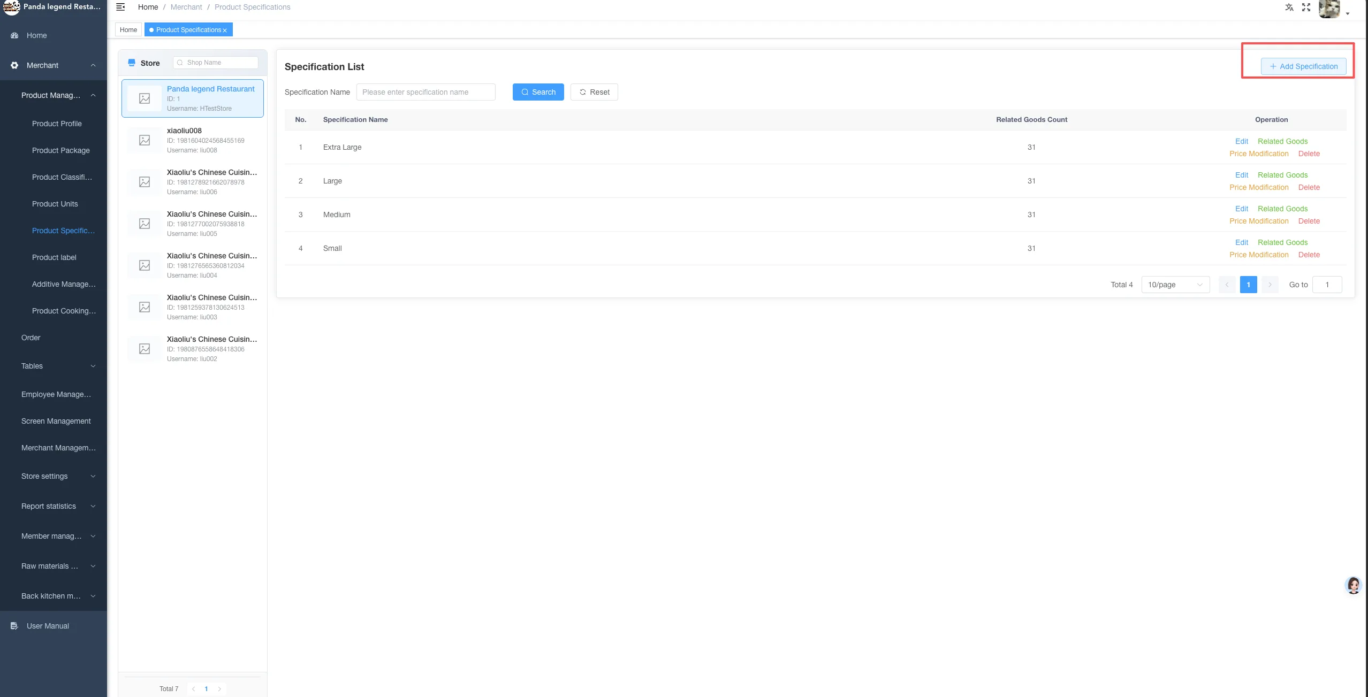The image size is (1368, 697).
Task: Click store image for username liu003
Action: [145, 307]
